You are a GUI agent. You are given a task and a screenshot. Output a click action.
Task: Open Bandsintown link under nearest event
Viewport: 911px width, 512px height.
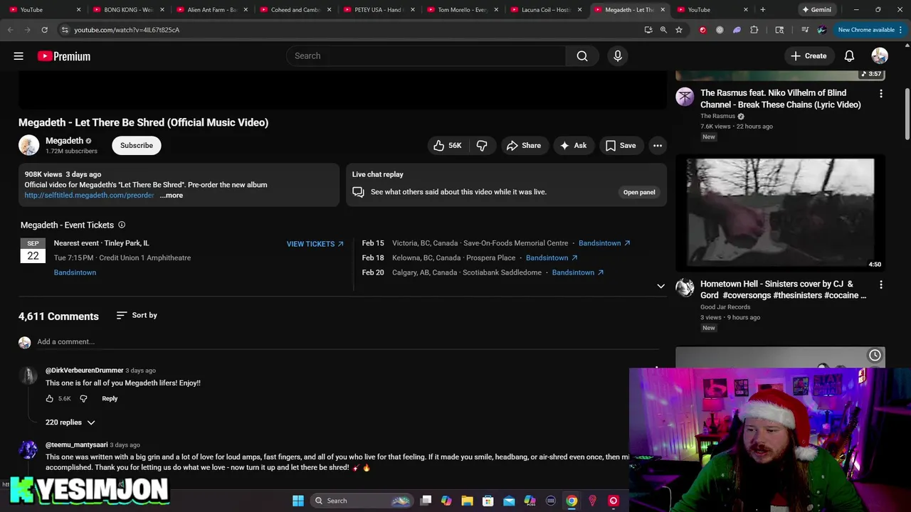point(75,272)
